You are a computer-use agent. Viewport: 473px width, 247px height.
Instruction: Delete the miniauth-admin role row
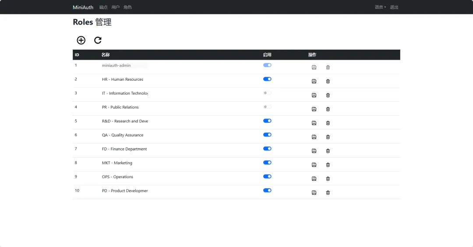pyautogui.click(x=328, y=68)
